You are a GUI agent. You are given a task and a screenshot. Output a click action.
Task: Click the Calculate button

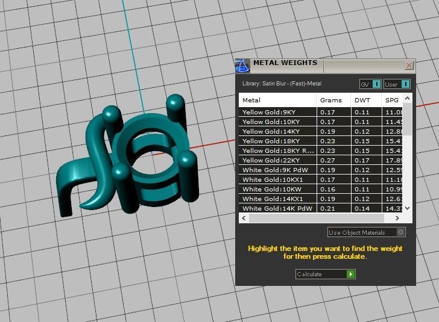coord(326,274)
